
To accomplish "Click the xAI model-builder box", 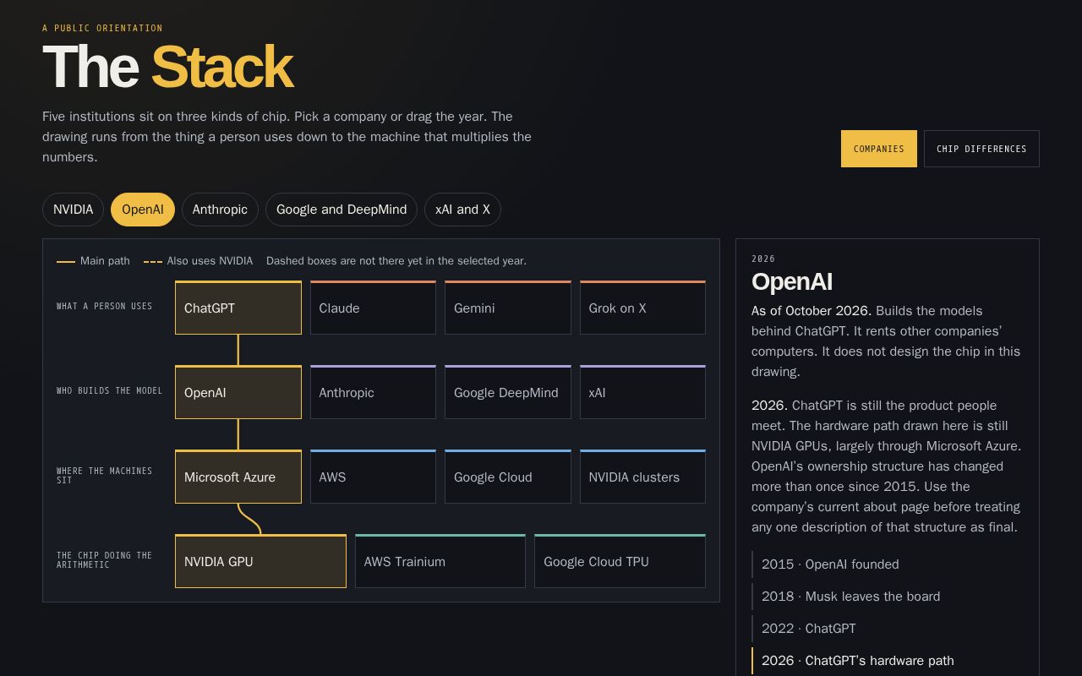I will (642, 392).
